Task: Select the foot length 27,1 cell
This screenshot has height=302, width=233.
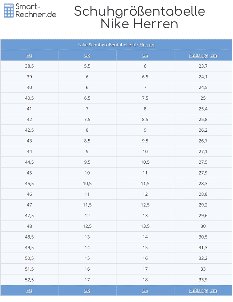Action: 203,152
